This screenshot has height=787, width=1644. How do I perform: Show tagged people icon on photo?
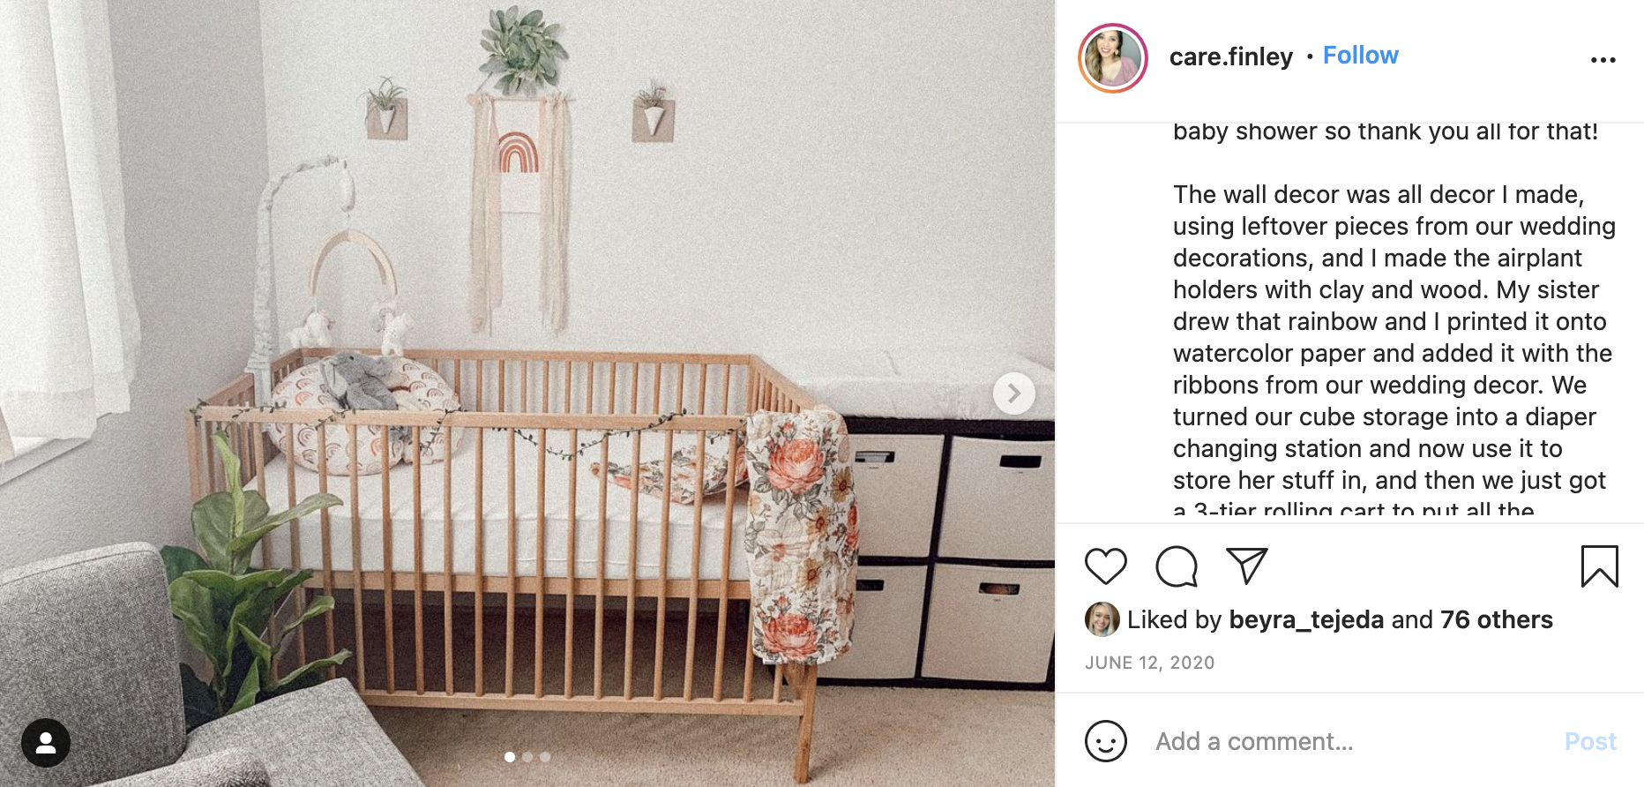(x=46, y=743)
